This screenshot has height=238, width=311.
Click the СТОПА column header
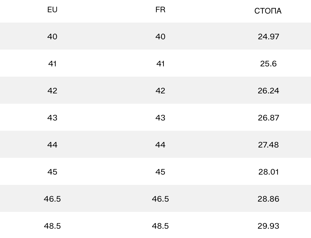coord(268,11)
